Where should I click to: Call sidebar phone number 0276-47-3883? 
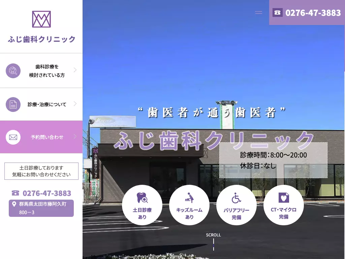point(47,193)
